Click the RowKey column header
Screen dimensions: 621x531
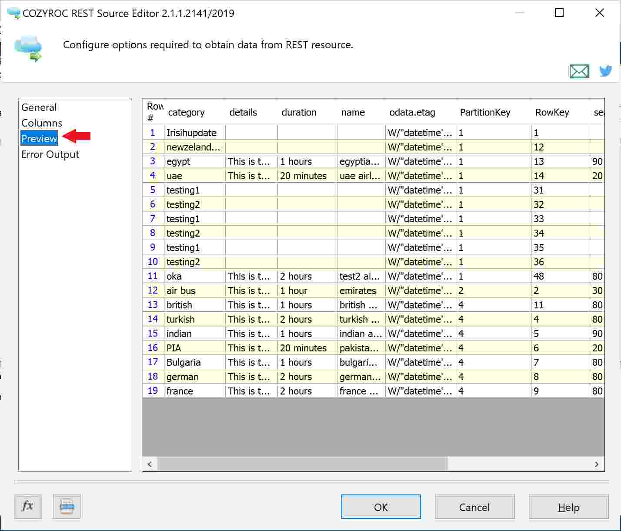[561, 112]
